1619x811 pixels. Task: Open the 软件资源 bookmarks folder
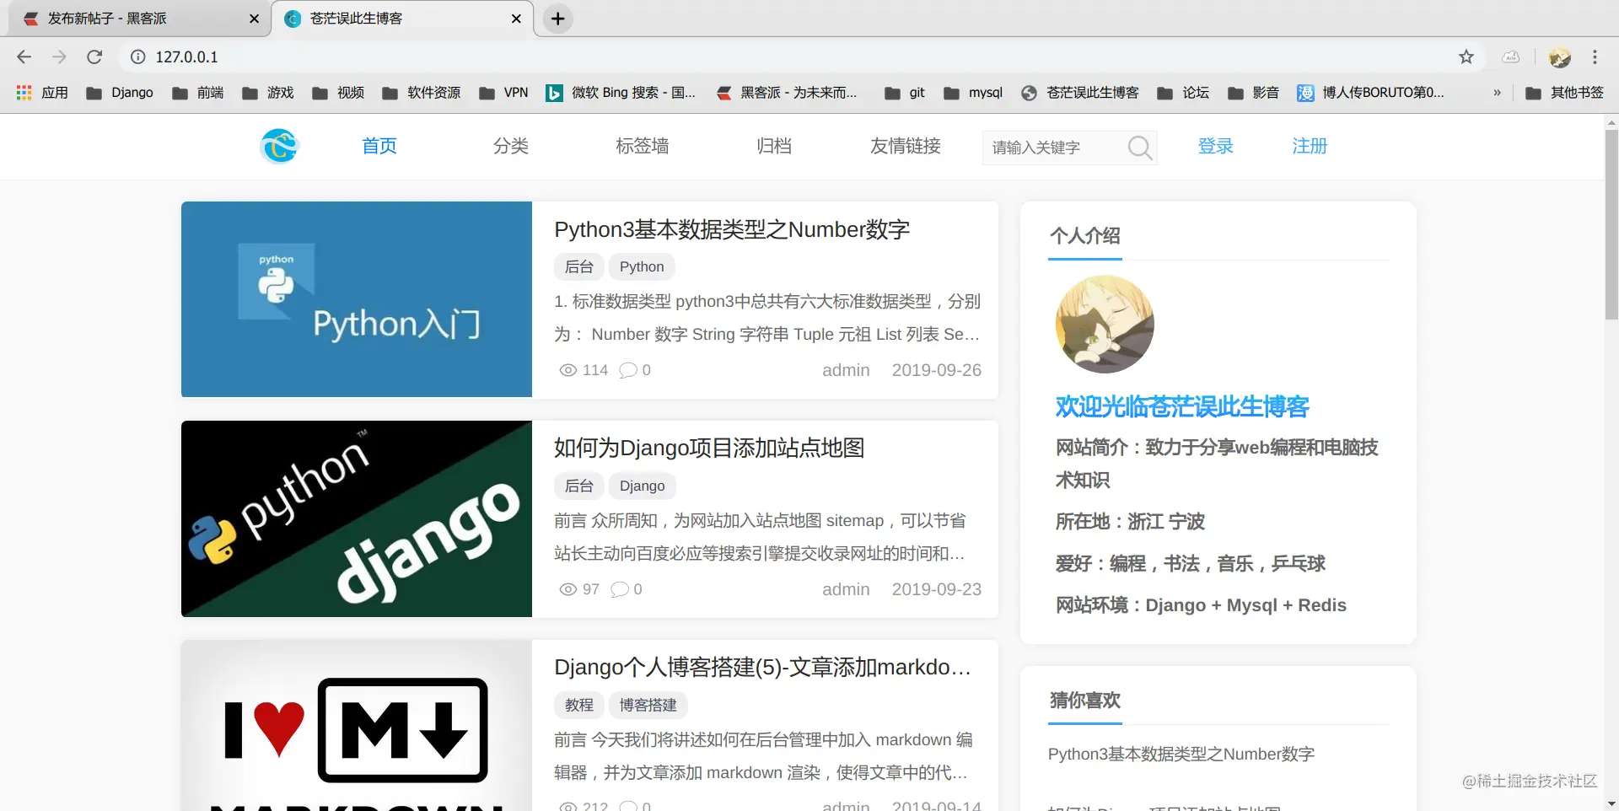point(422,93)
